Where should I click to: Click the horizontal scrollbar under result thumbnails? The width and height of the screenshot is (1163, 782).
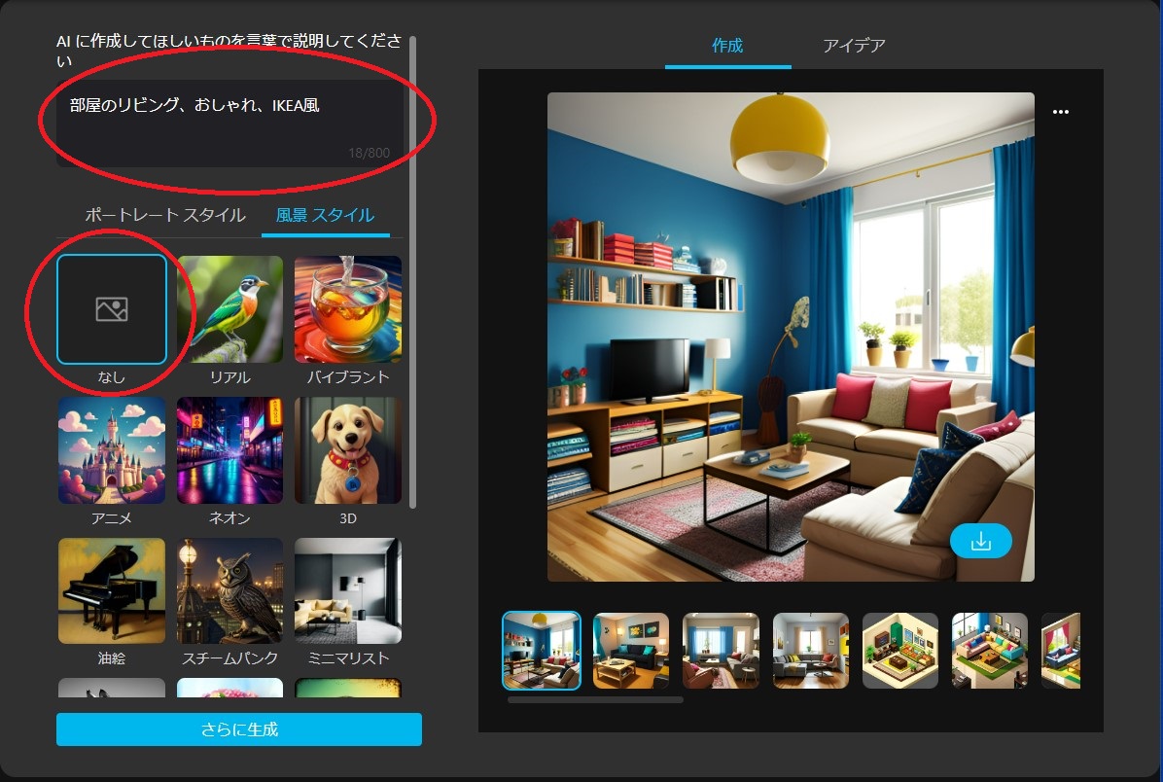595,699
